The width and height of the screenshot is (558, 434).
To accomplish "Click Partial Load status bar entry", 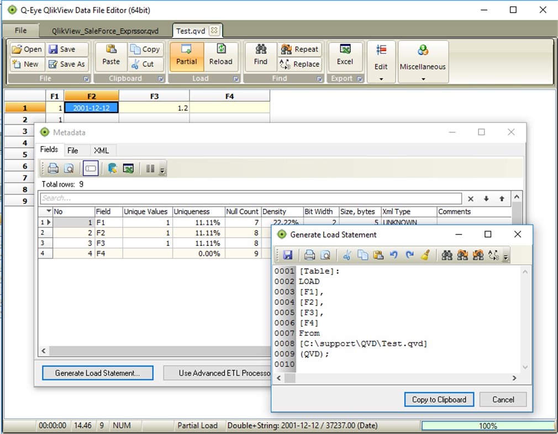I will [197, 426].
